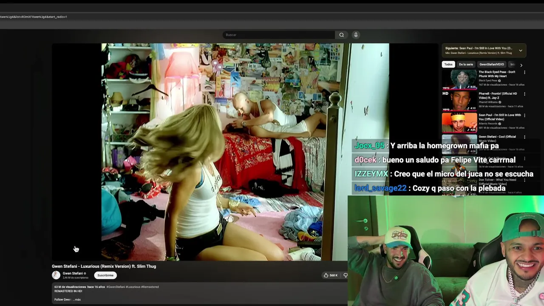Select the Todos filter chip
Screen dimensions: 544x306
pos(448,65)
